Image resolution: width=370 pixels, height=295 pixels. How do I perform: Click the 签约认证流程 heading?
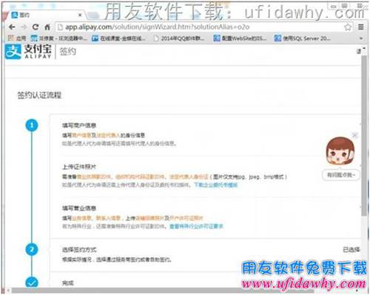tap(39, 96)
